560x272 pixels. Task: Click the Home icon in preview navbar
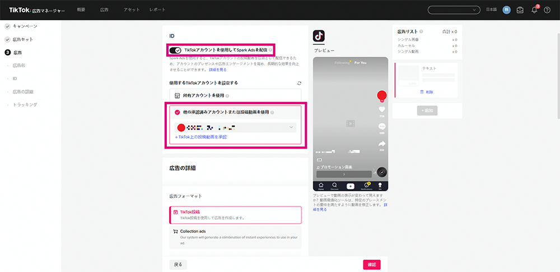coord(321,186)
